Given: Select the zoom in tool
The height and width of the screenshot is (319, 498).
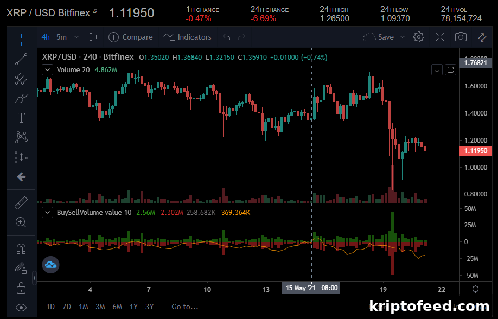Looking at the screenshot, I should [x=21, y=222].
